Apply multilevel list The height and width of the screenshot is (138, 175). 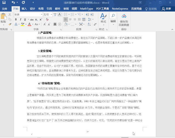(79, 15)
